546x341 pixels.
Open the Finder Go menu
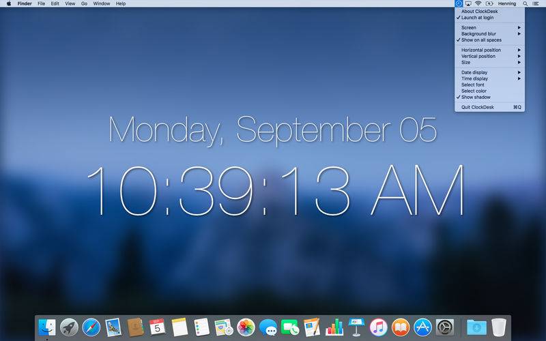[x=84, y=3]
